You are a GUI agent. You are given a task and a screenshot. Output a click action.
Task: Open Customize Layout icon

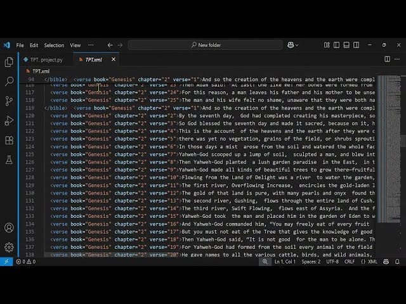click(327, 45)
